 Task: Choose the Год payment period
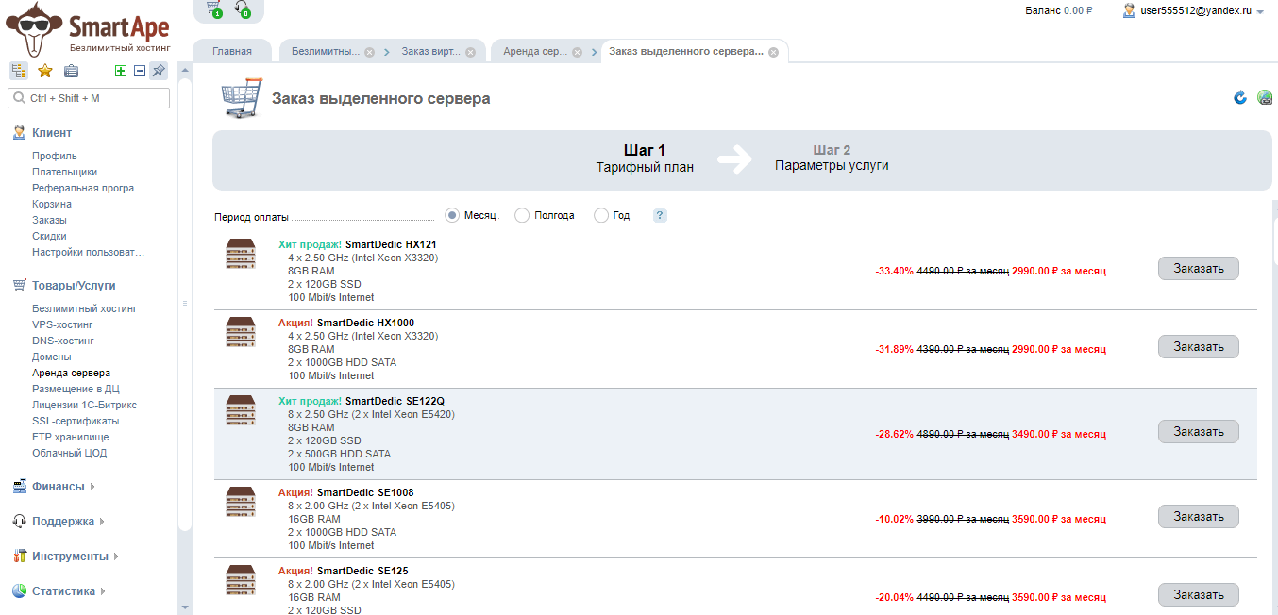tap(601, 215)
